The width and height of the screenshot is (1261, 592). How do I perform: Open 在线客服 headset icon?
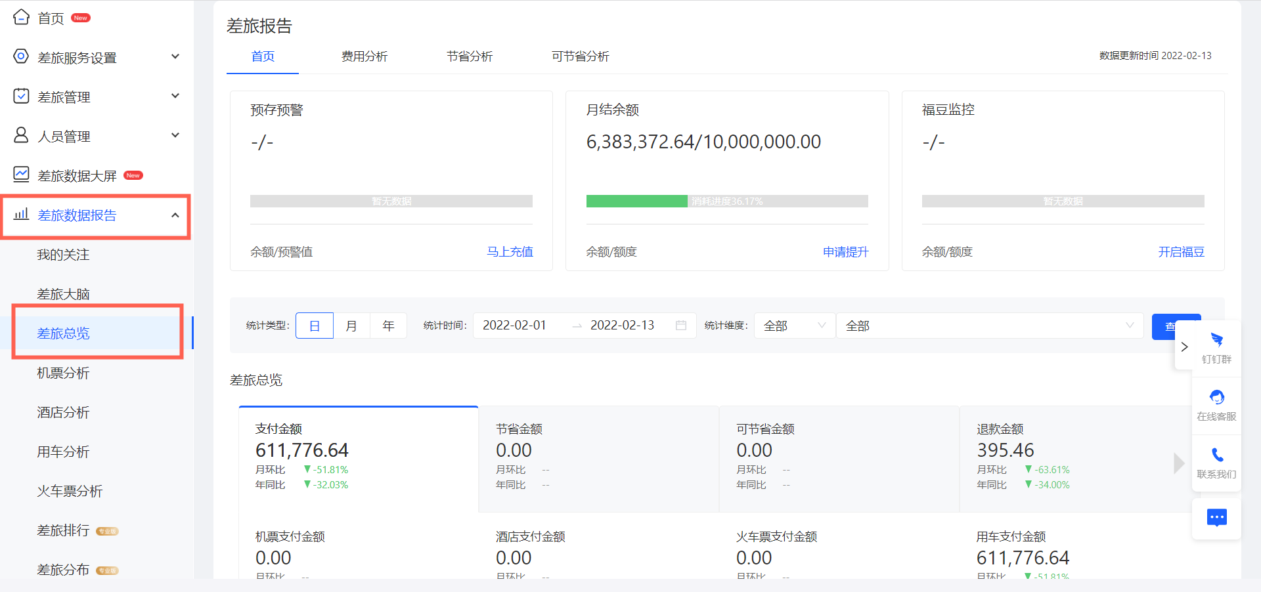pos(1216,397)
